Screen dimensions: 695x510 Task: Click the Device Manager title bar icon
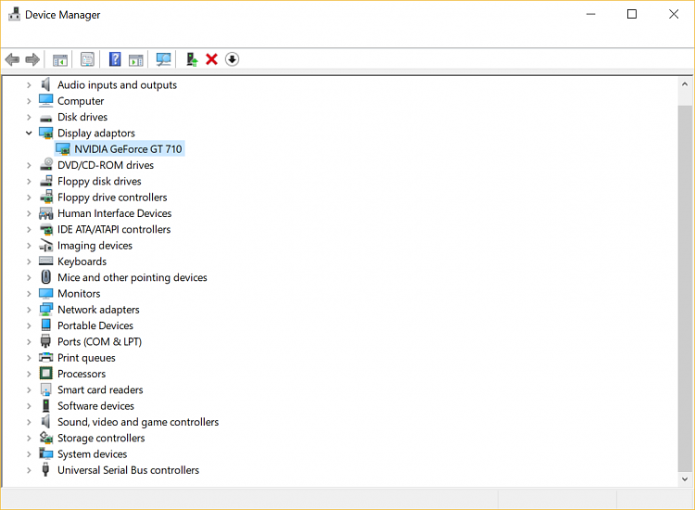point(14,14)
